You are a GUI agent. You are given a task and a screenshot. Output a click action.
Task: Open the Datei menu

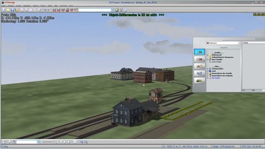click(x=4, y=5)
